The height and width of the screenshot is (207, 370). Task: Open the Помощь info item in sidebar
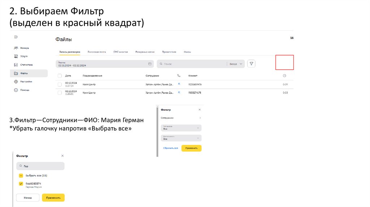pyautogui.click(x=22, y=90)
